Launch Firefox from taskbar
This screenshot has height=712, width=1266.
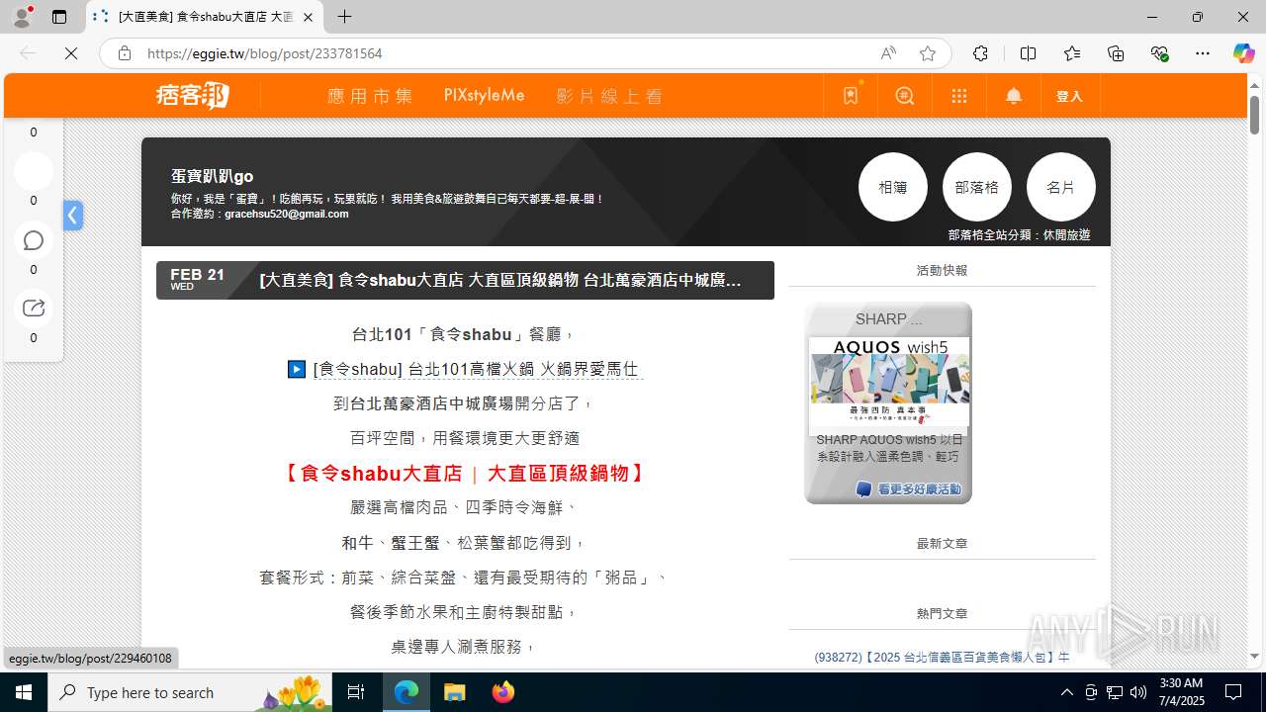pos(502,692)
